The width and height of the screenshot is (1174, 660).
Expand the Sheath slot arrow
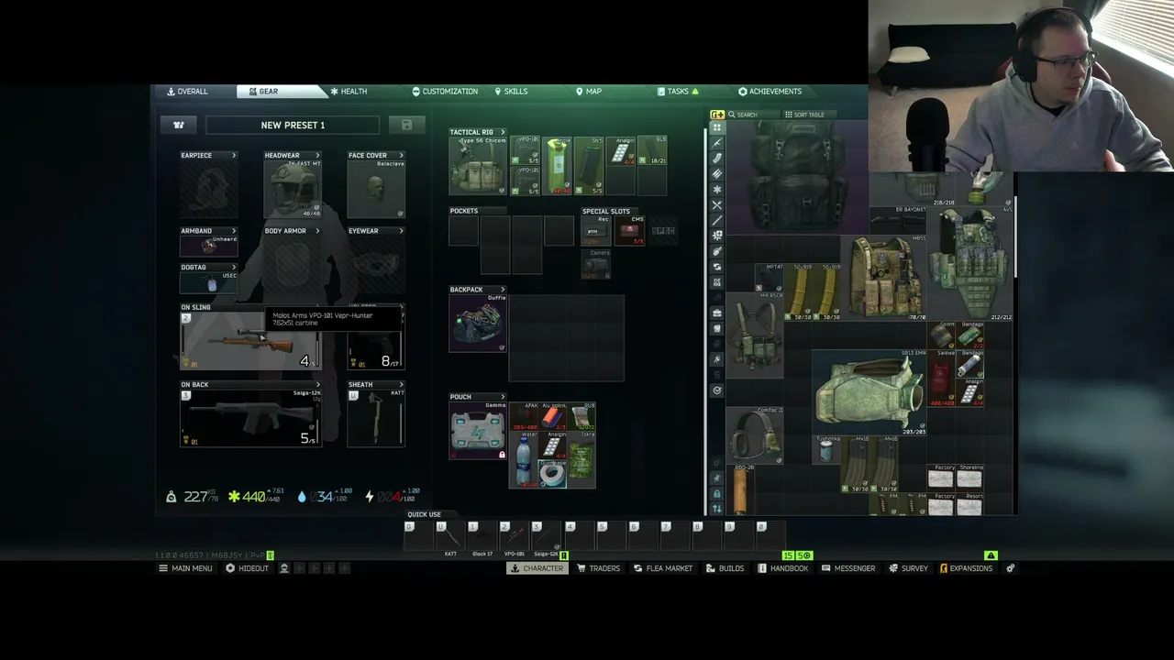click(x=401, y=385)
